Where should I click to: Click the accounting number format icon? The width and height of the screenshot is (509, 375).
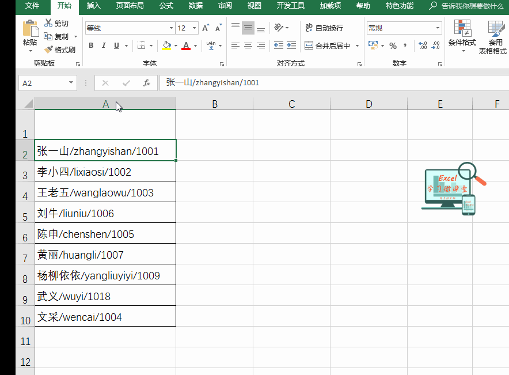coord(373,46)
